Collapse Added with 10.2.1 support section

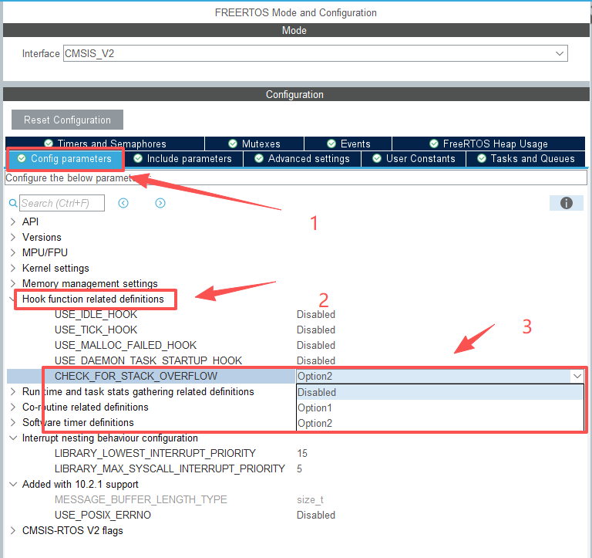(13, 484)
